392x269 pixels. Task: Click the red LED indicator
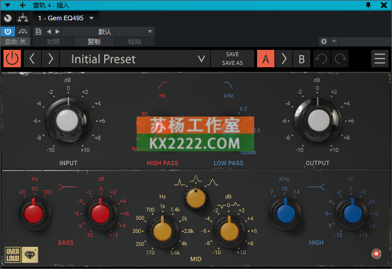coord(376,254)
